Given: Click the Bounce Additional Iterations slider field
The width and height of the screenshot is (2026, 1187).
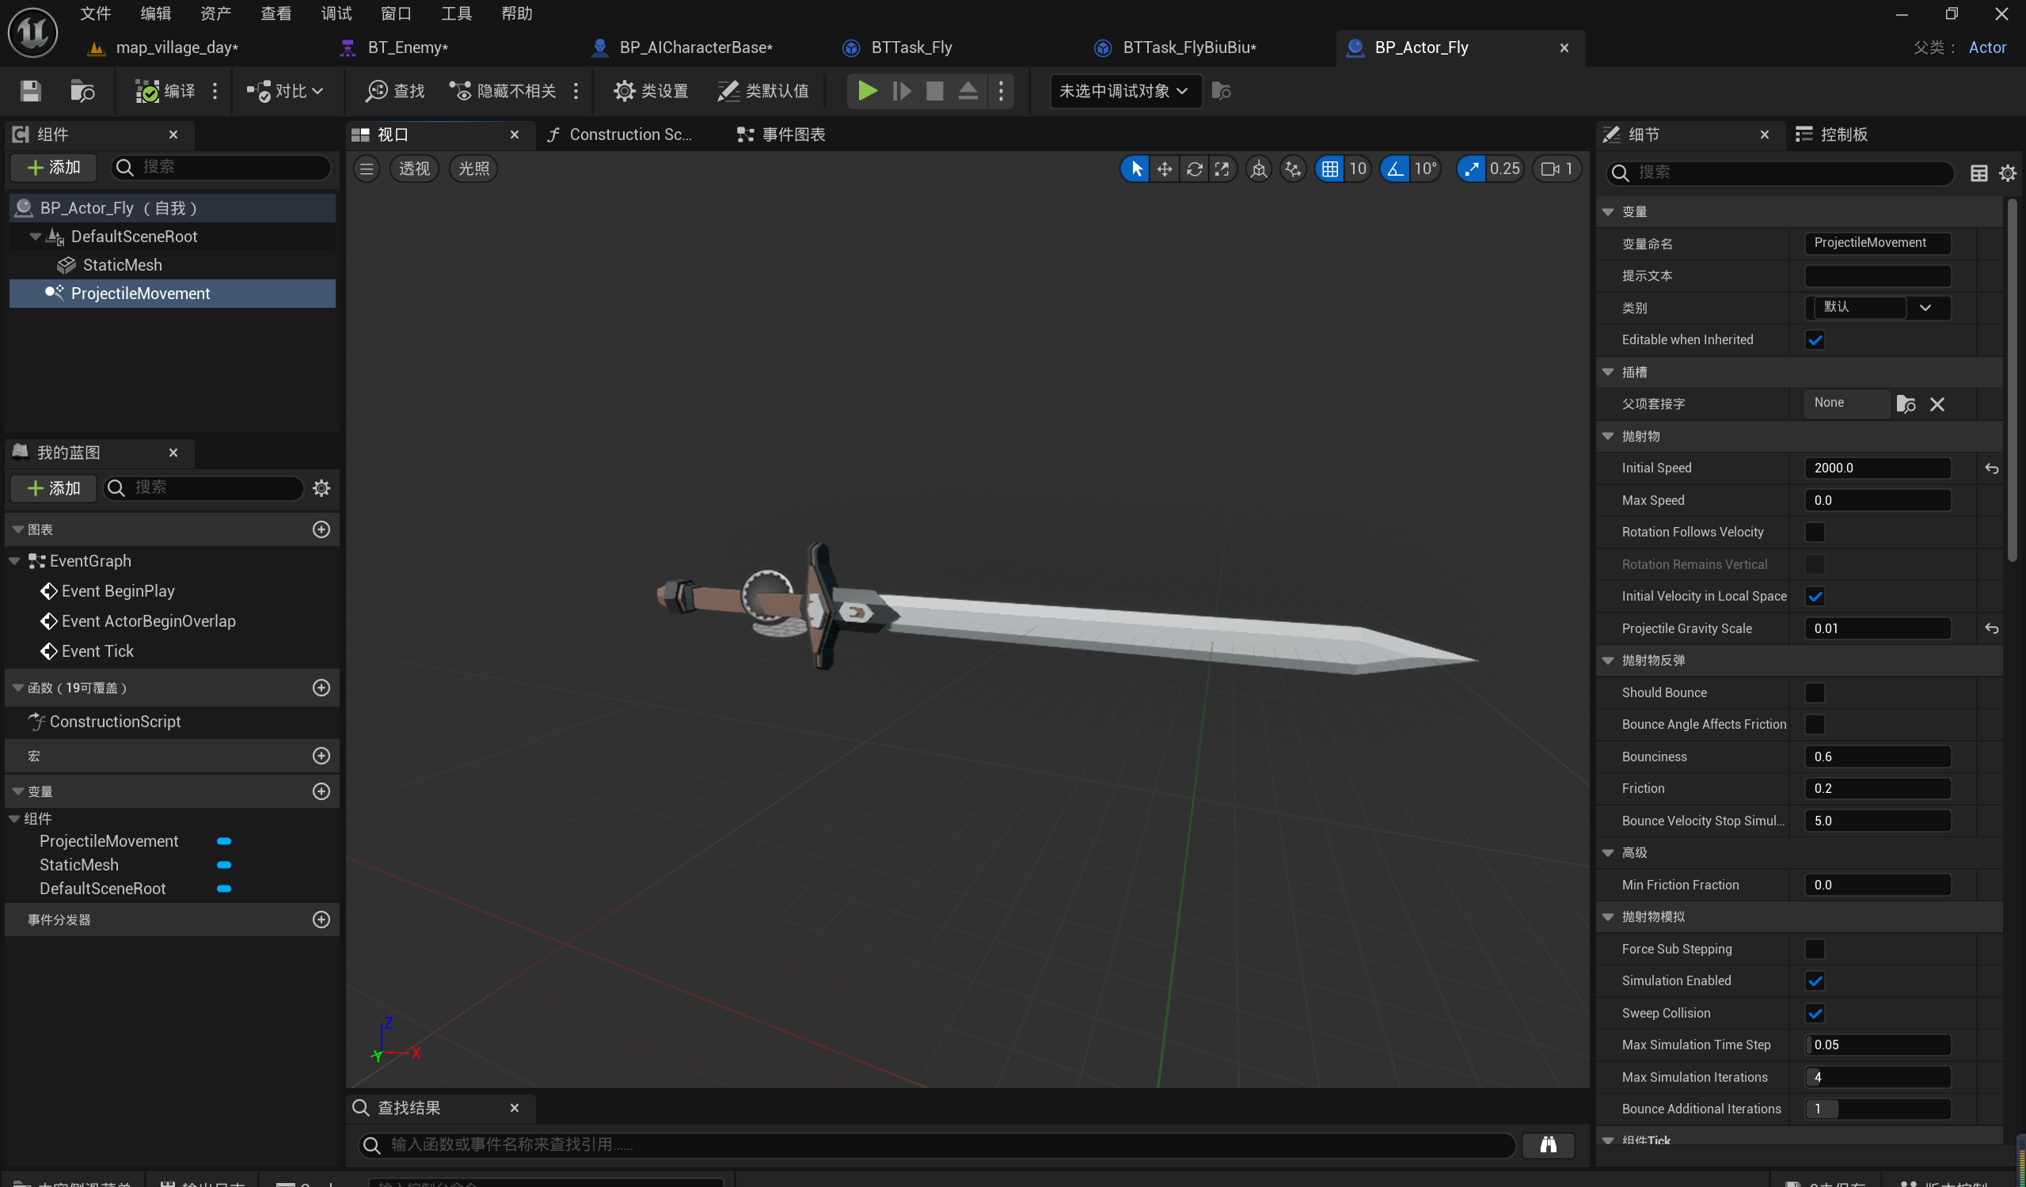Looking at the screenshot, I should point(1877,1109).
